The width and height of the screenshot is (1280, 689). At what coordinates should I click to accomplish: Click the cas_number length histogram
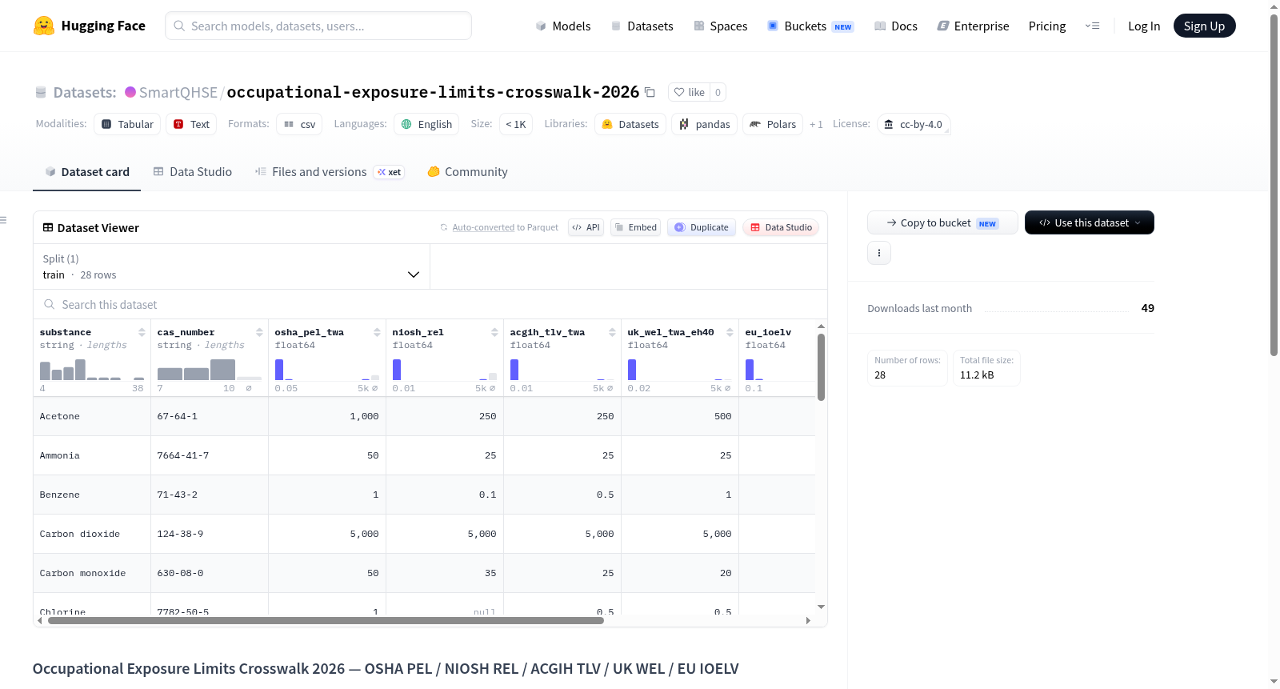(210, 370)
